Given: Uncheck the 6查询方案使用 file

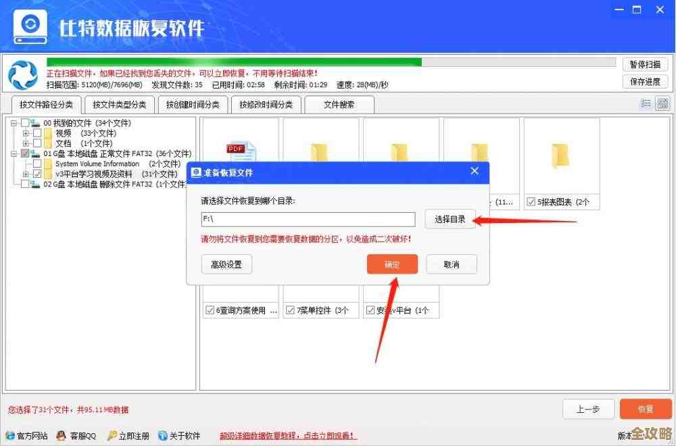Looking at the screenshot, I should (x=208, y=309).
